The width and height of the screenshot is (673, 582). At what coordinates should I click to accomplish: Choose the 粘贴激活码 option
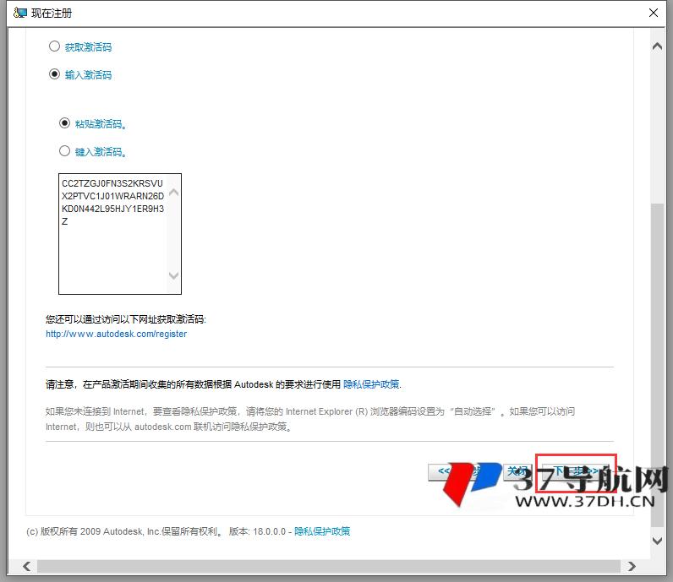click(x=64, y=123)
